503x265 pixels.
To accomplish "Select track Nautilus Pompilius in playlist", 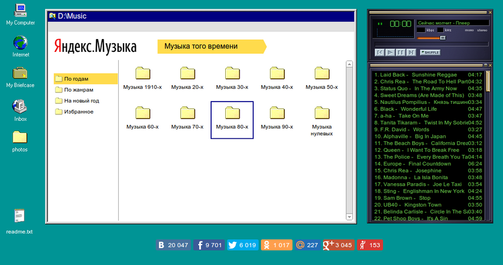I will [x=428, y=102].
